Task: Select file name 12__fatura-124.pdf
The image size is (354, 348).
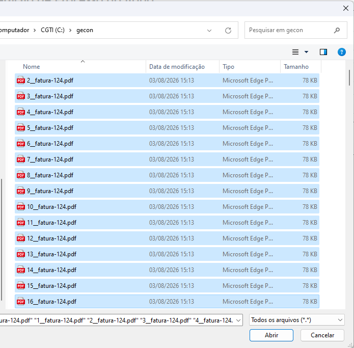Action: coord(52,238)
